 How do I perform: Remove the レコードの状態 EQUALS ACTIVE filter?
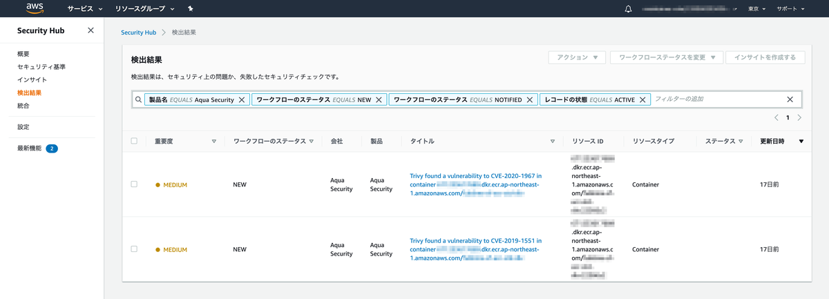(642, 99)
